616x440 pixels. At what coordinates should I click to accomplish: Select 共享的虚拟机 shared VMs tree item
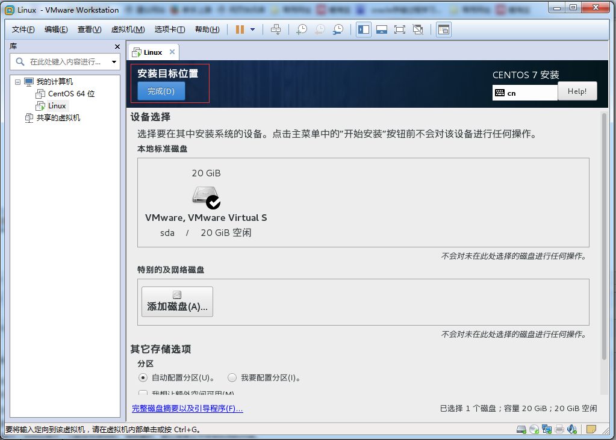[58, 118]
